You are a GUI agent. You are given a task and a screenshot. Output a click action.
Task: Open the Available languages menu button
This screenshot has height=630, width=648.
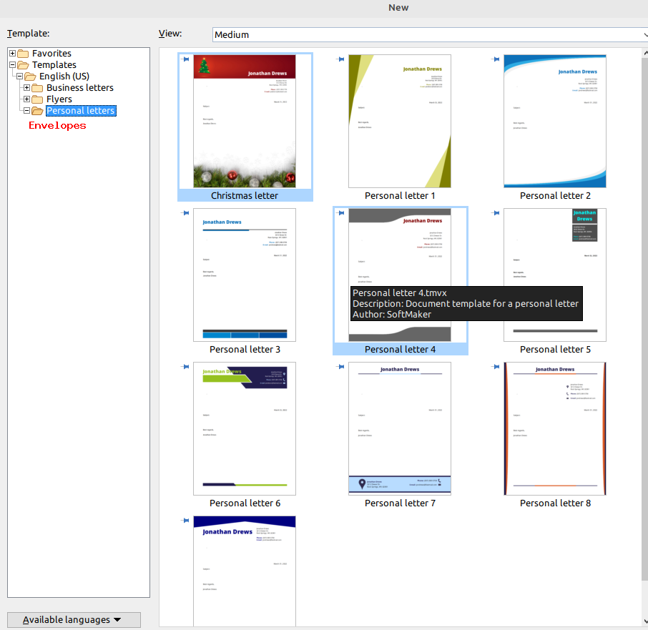74,620
